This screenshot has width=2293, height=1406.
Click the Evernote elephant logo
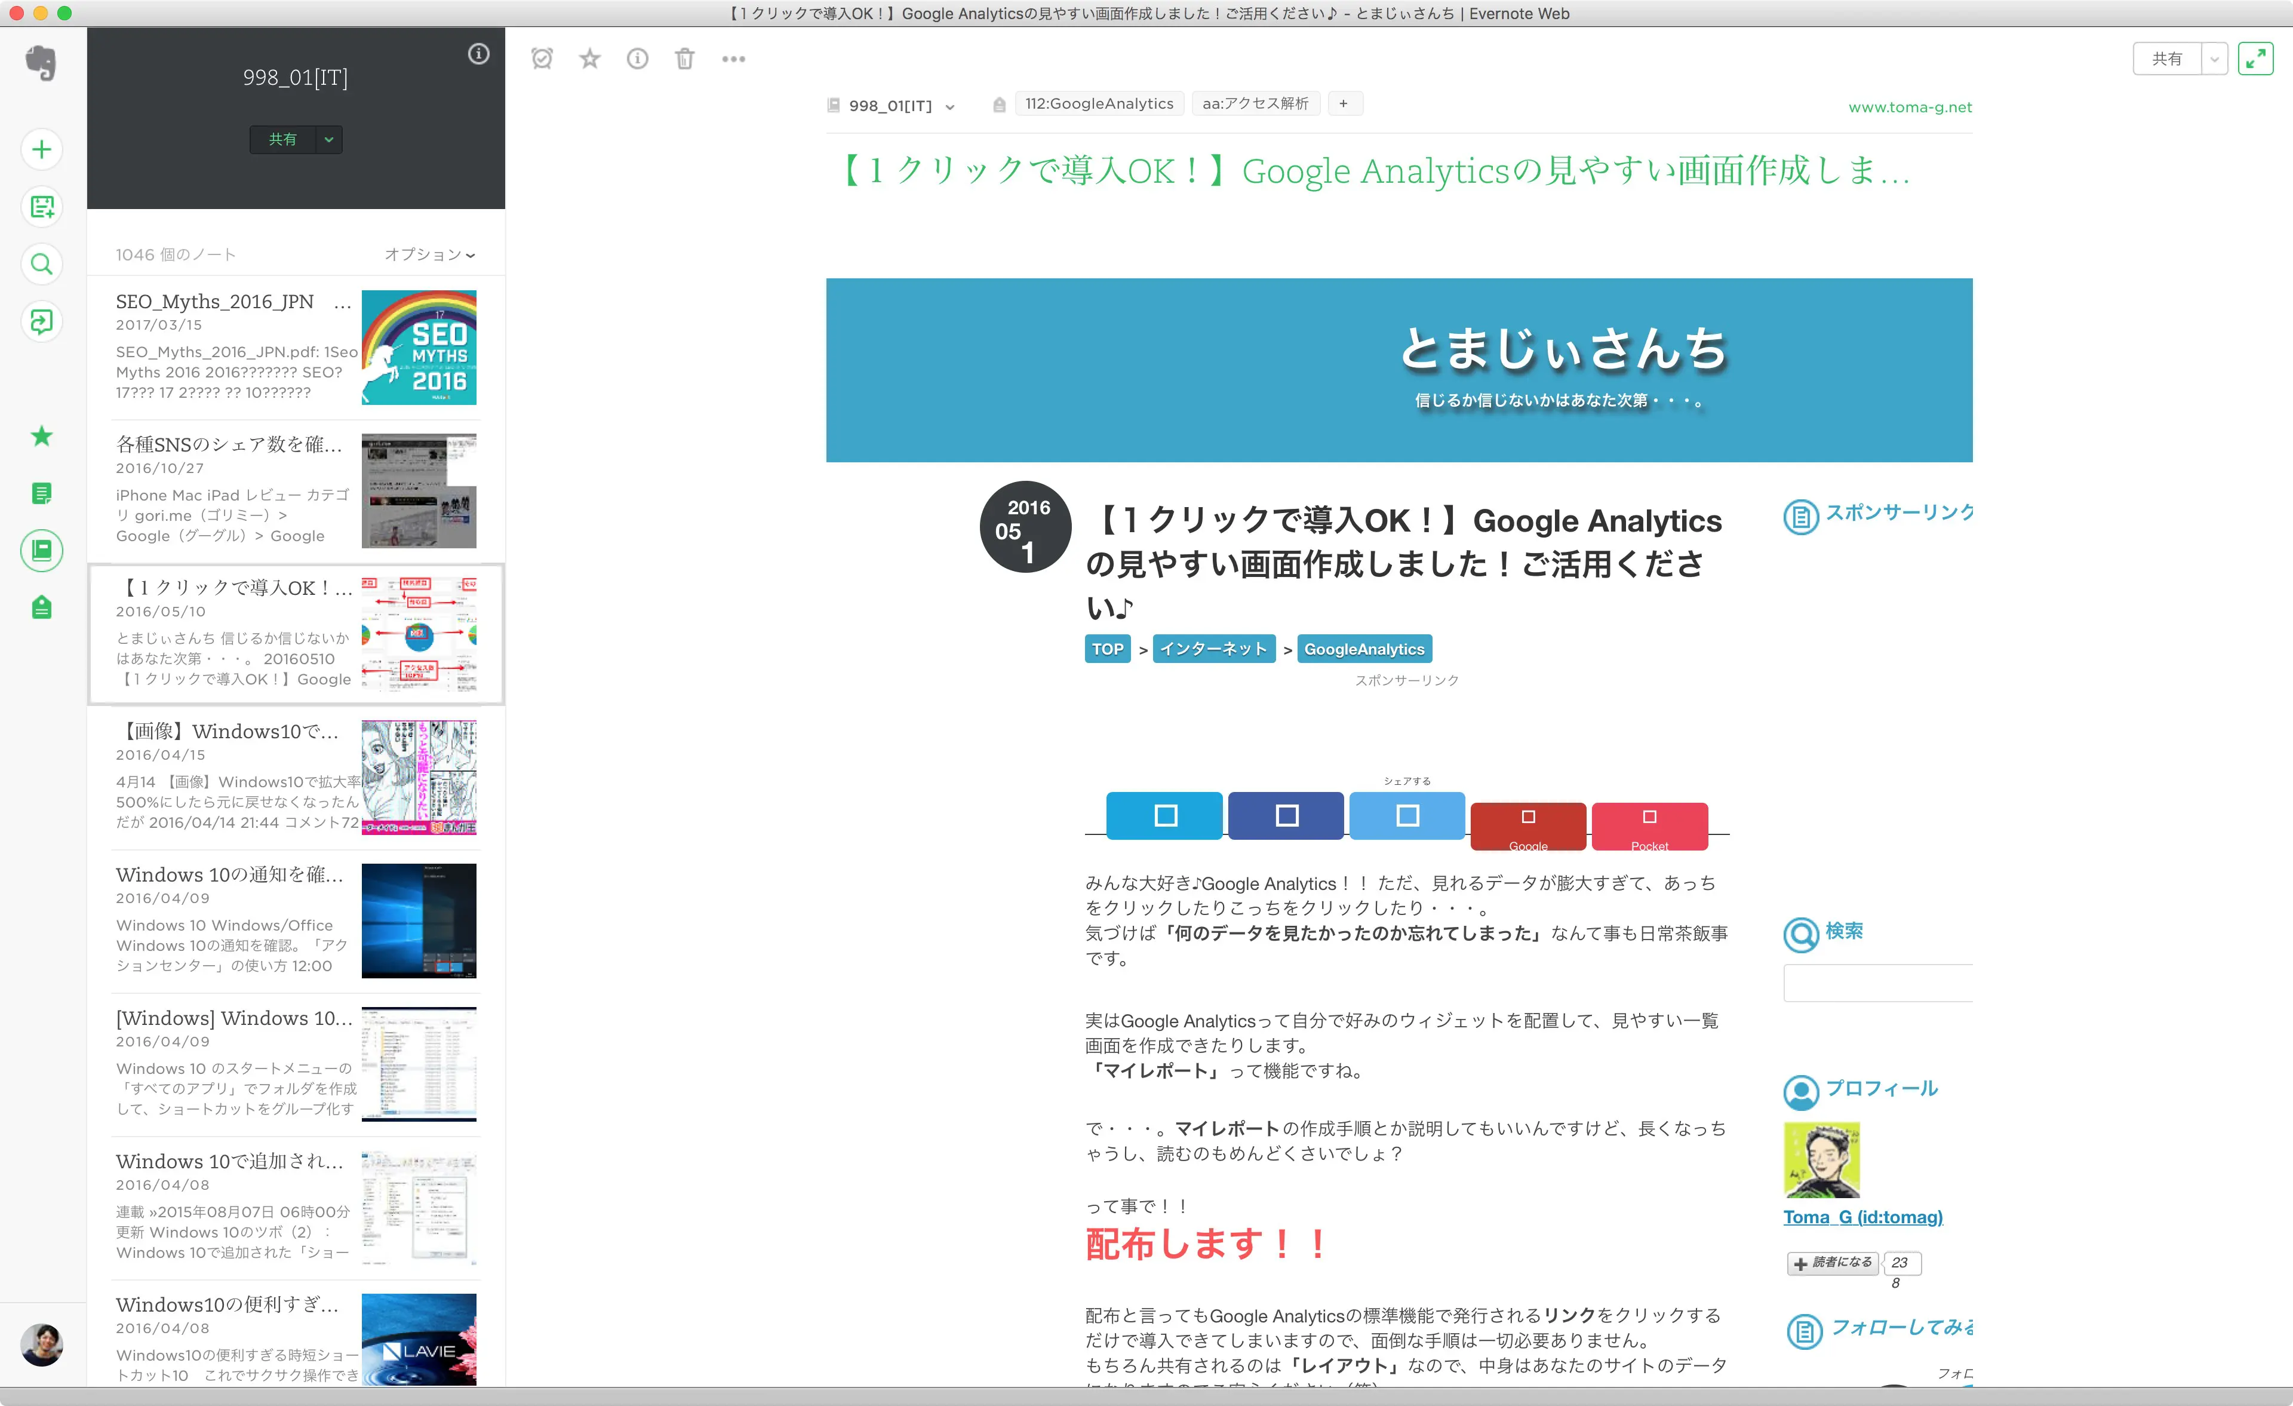point(41,63)
